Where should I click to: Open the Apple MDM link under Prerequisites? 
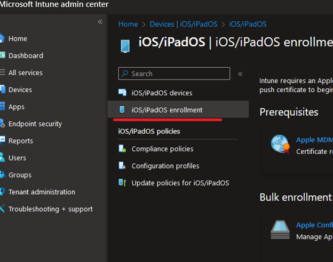(314, 140)
